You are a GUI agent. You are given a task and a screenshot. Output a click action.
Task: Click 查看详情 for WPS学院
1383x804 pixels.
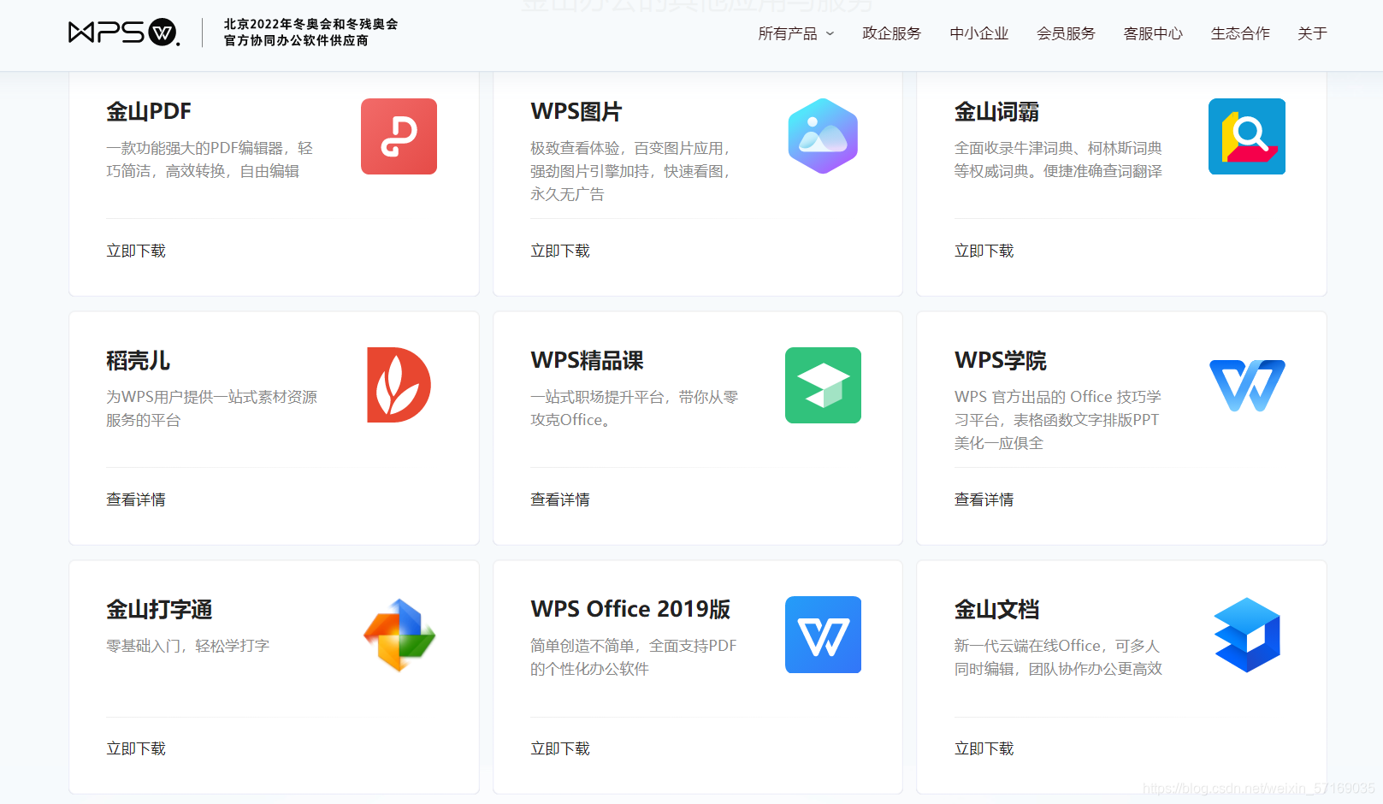point(984,500)
